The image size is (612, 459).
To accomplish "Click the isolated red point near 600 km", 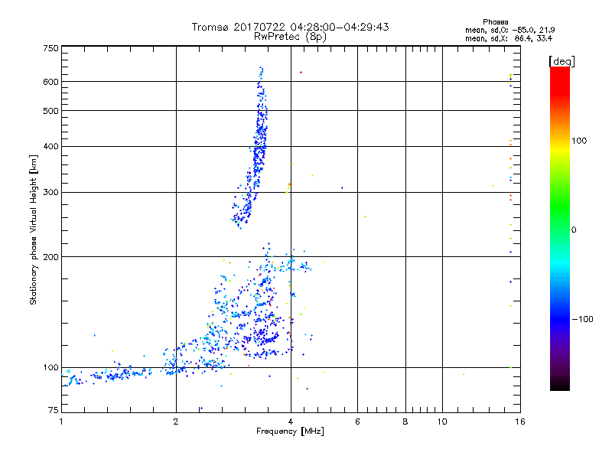I will [301, 72].
